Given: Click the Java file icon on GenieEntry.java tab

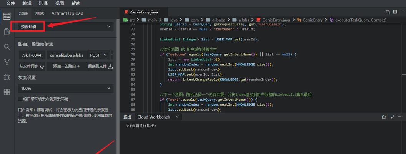Looking at the screenshot, I should [126, 12].
